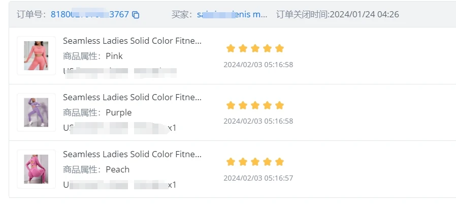Click the first star of Purple item rating

tap(231, 105)
